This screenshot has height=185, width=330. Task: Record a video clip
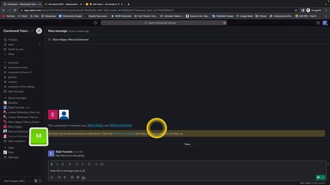pyautogui.click(x=59, y=177)
